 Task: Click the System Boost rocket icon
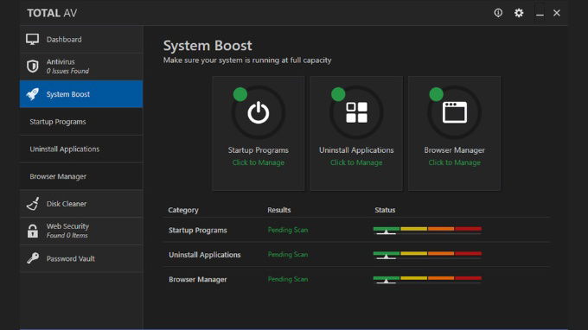point(33,94)
